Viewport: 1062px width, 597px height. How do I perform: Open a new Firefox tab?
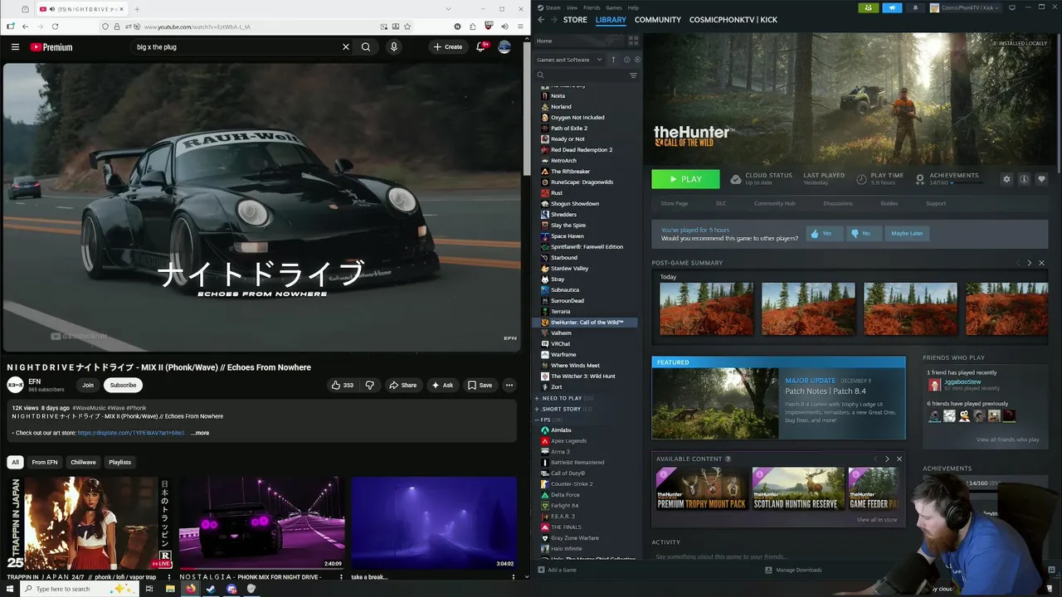coord(137,9)
